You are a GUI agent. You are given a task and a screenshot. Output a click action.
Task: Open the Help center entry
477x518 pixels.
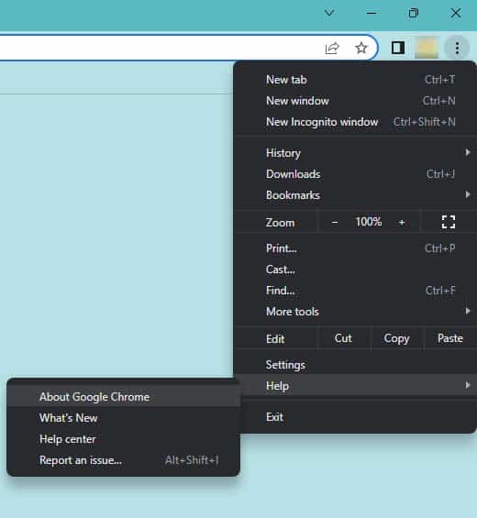click(x=123, y=439)
